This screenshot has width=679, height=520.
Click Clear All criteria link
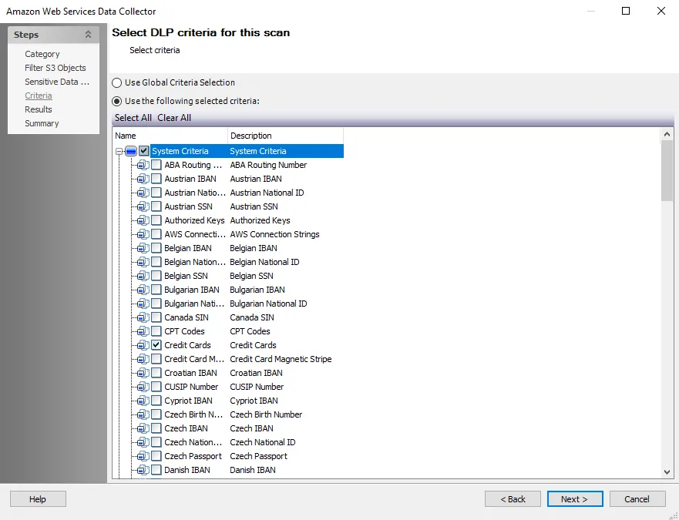pos(174,118)
